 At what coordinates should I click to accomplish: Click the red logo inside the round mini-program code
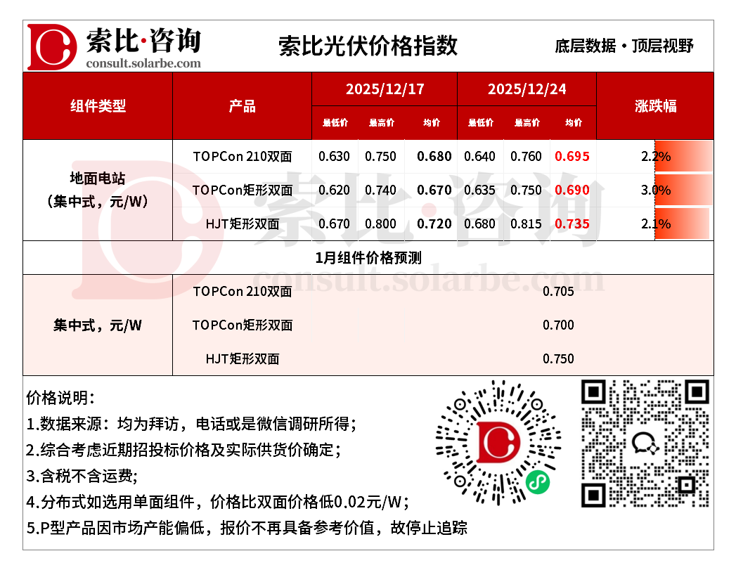click(498, 441)
